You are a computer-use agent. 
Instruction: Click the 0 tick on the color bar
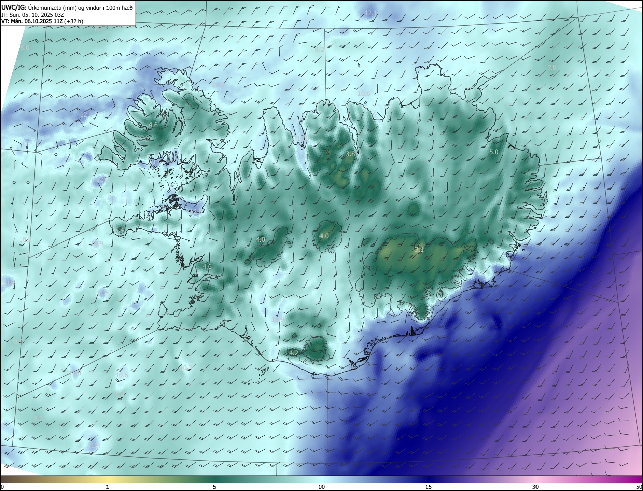pyautogui.click(x=2, y=487)
